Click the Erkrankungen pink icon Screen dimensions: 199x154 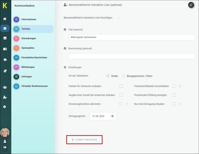[16, 38]
